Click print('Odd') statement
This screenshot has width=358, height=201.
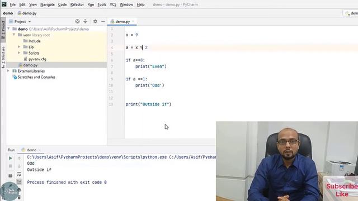pyautogui.click(x=150, y=85)
